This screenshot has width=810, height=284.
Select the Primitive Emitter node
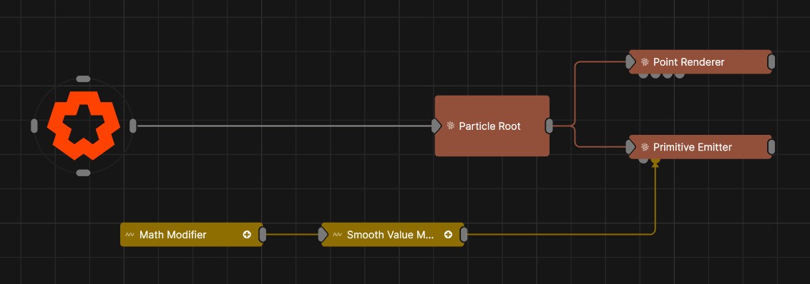700,147
